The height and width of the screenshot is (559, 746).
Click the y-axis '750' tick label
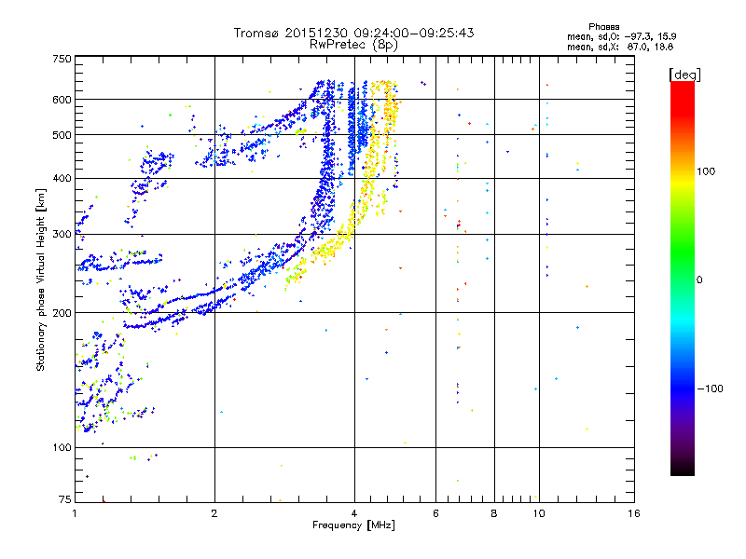pos(62,59)
